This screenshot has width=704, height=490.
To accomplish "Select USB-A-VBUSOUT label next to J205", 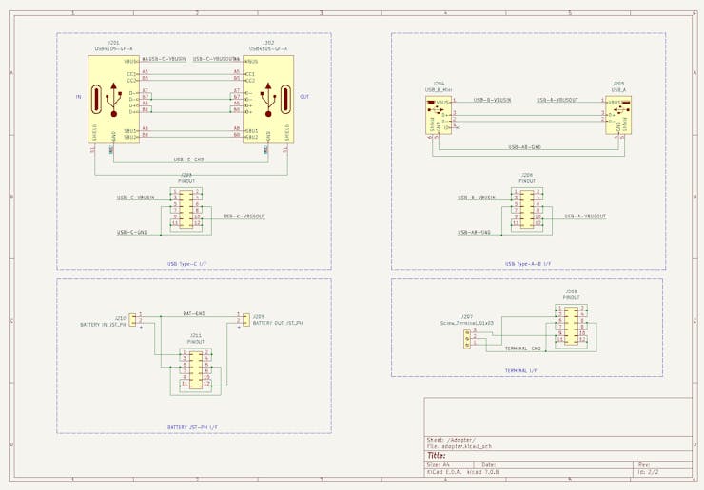I will click(x=557, y=100).
